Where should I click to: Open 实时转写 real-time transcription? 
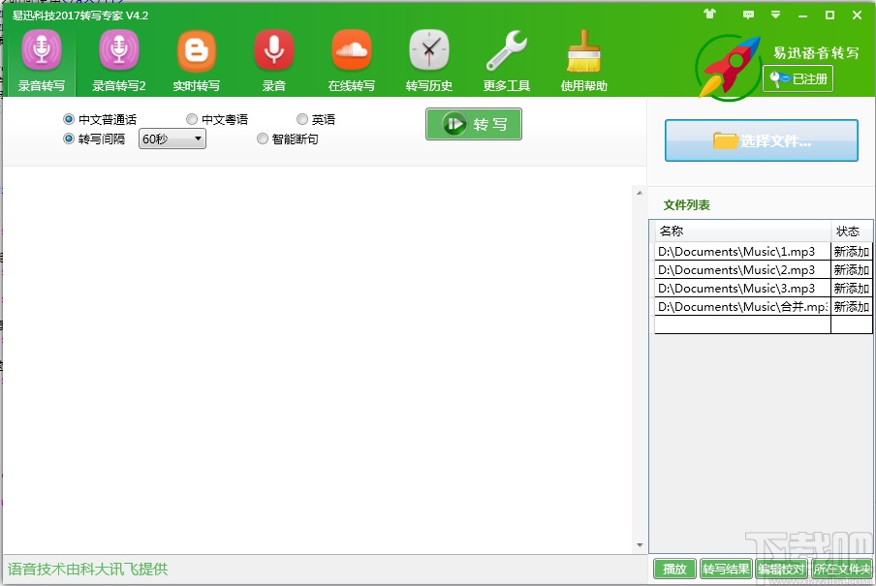[x=196, y=61]
